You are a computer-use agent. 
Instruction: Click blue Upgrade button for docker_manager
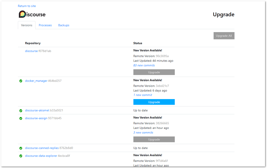pyautogui.click(x=154, y=102)
